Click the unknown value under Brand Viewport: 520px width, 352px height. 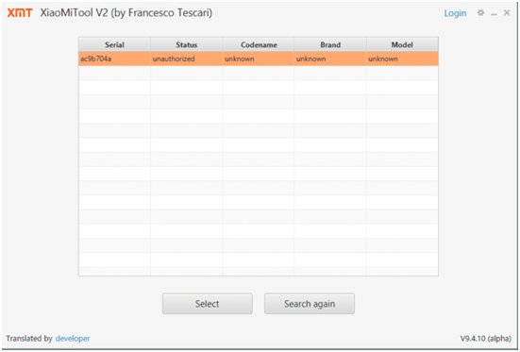click(x=330, y=59)
